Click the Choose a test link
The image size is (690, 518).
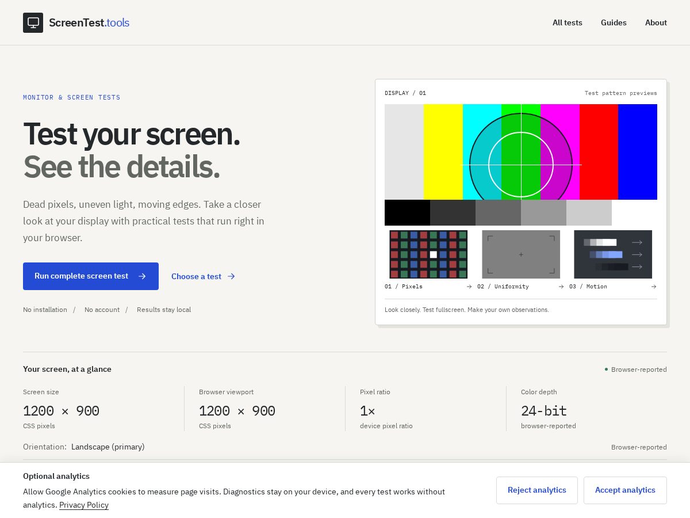(x=204, y=276)
